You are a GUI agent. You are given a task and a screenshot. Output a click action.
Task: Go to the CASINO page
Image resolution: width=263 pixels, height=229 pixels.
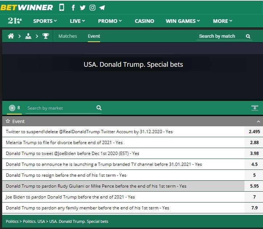click(x=144, y=21)
